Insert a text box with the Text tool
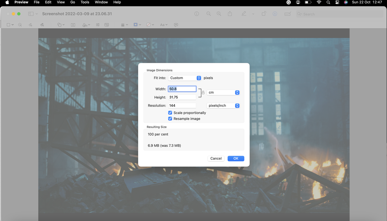 pos(73,24)
